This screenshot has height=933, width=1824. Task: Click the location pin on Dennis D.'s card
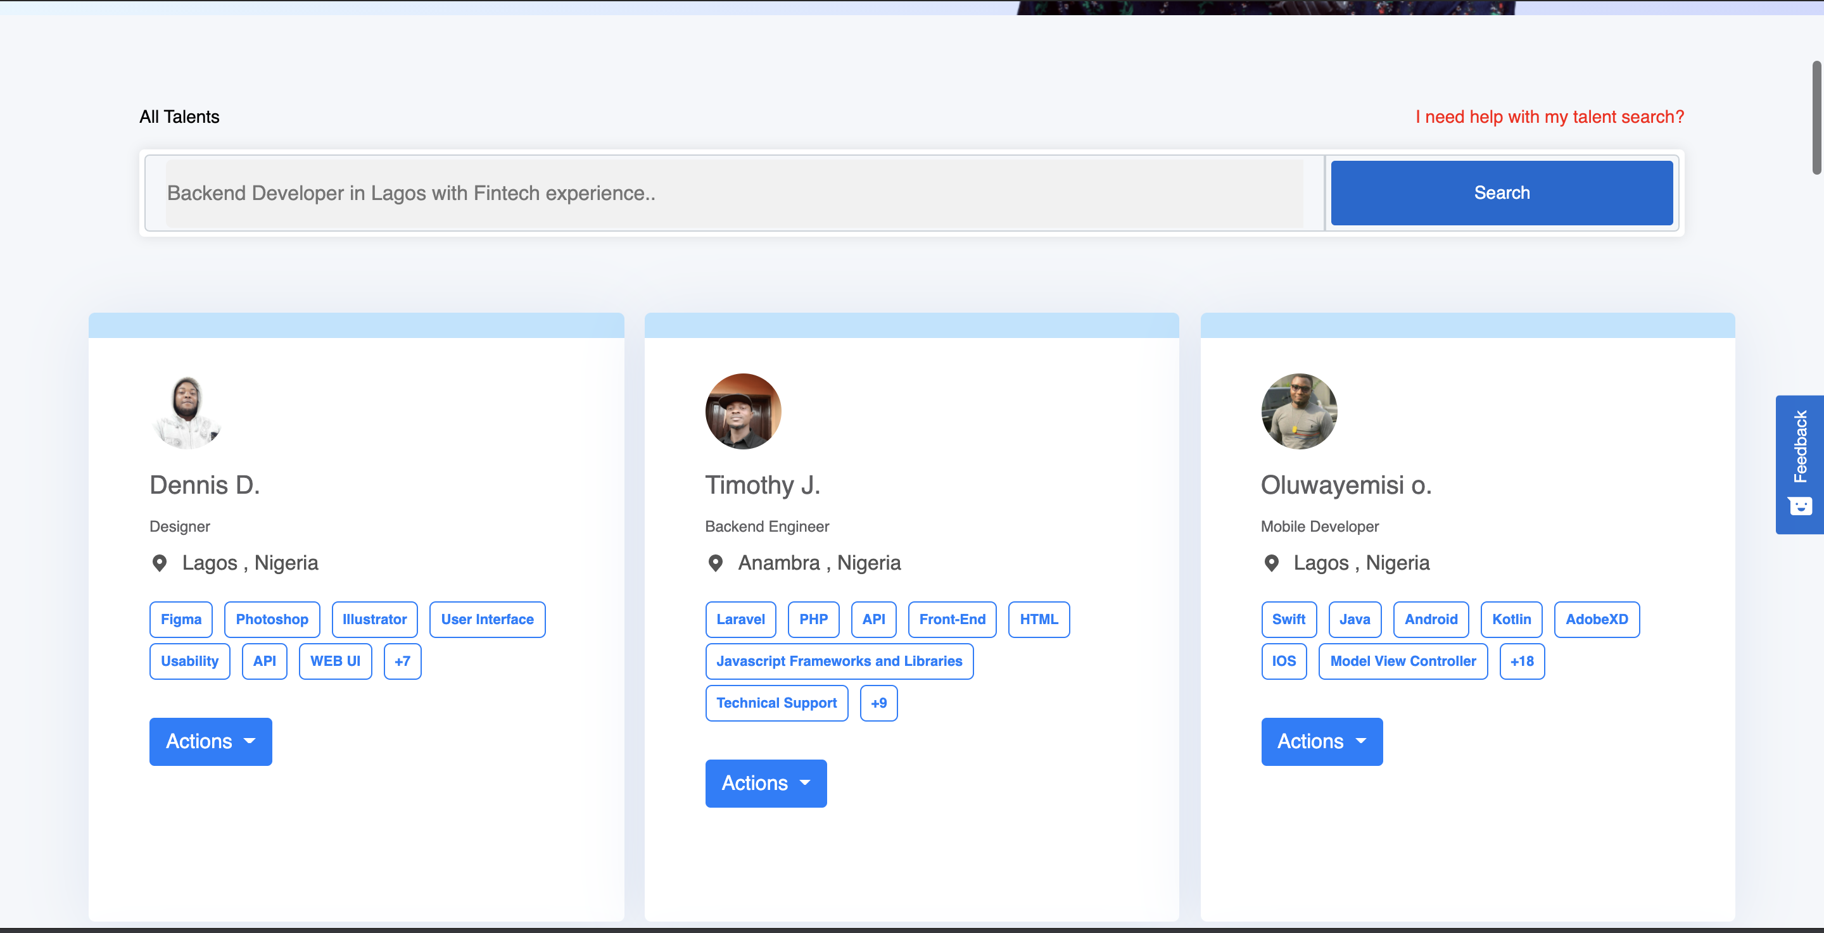click(x=160, y=563)
